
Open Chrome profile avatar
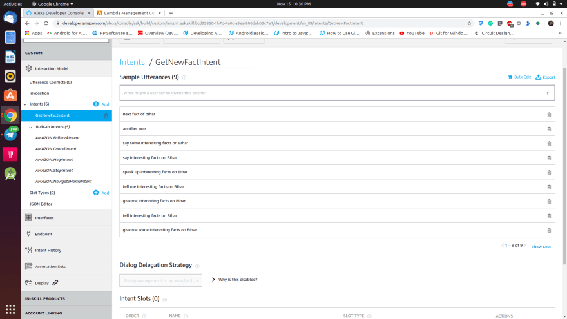click(x=551, y=23)
